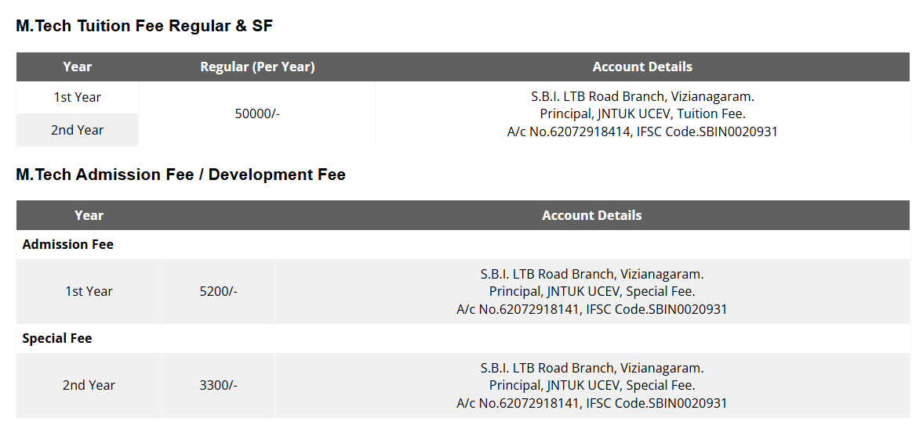Click the Account Details header of the admission table
The height and width of the screenshot is (432, 923).
click(591, 215)
